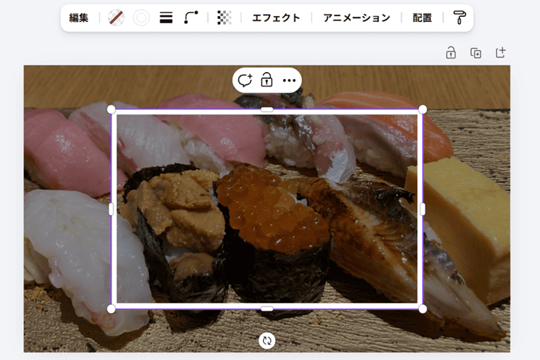Click the top edge middle handle
Viewport: 540px width, 360px height.
(267, 109)
